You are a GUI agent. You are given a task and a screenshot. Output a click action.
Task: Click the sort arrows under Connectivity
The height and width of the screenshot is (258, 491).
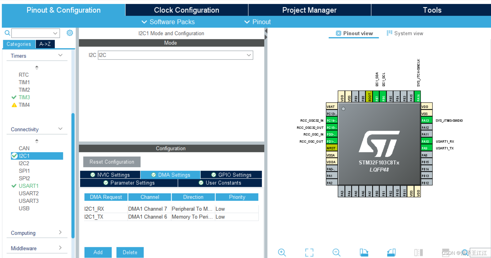(x=37, y=141)
